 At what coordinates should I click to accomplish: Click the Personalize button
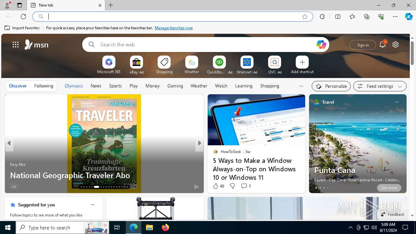[331, 86]
